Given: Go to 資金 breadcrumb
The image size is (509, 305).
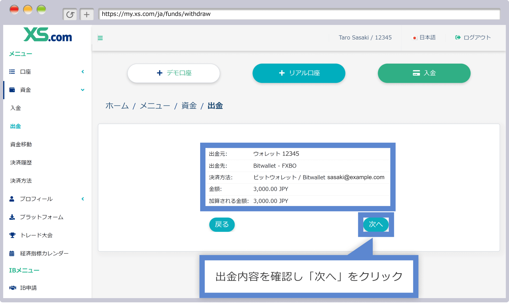Looking at the screenshot, I should pyautogui.click(x=189, y=106).
